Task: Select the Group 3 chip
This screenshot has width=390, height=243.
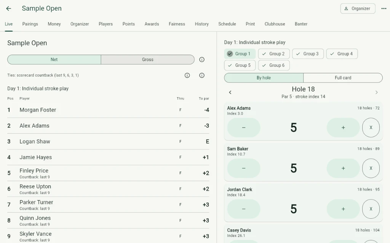Action: 308,54
